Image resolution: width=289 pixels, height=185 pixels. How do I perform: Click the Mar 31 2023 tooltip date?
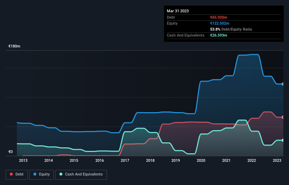coord(178,11)
